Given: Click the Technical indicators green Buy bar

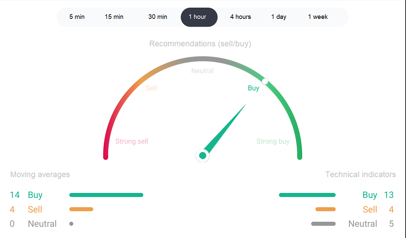Looking at the screenshot, I should pos(307,195).
